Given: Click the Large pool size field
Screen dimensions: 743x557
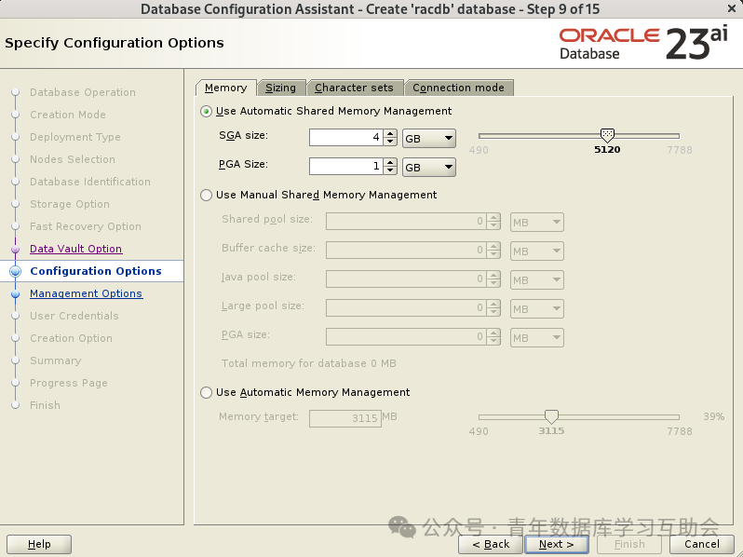Looking at the screenshot, I should (x=405, y=308).
